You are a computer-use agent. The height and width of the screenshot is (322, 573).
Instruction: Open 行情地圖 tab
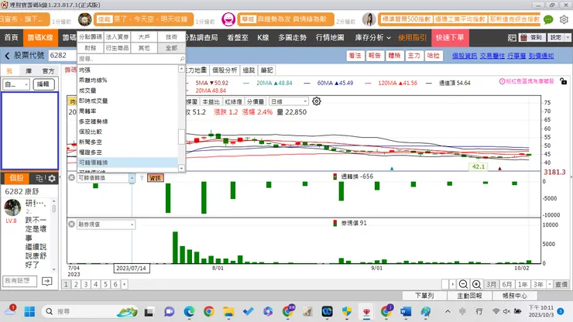click(330, 38)
